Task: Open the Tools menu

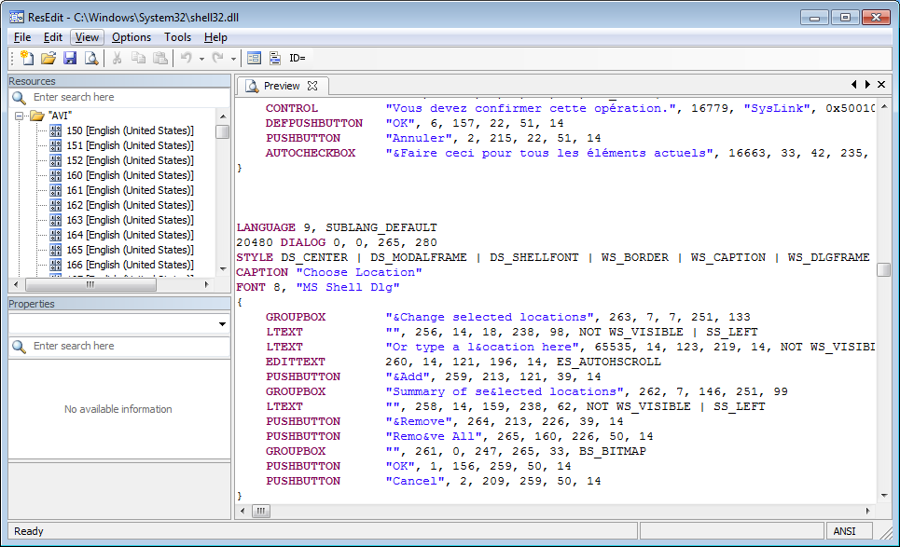Action: coord(177,37)
